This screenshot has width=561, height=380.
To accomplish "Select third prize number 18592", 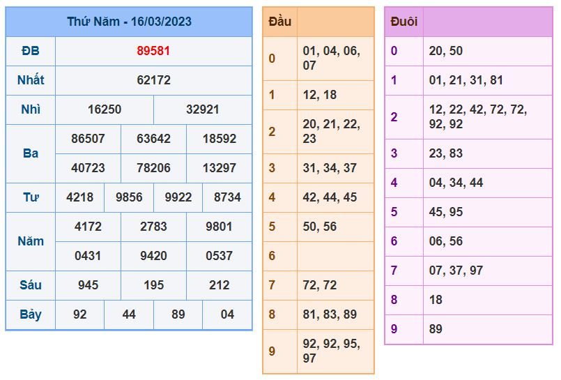I will coord(220,139).
